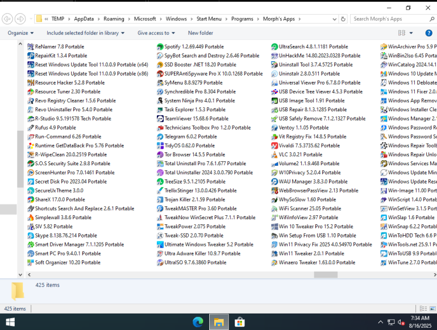Click the WinSnap 6.2.2 Portable icon
This screenshot has width=437, height=330.
[x=384, y=227]
